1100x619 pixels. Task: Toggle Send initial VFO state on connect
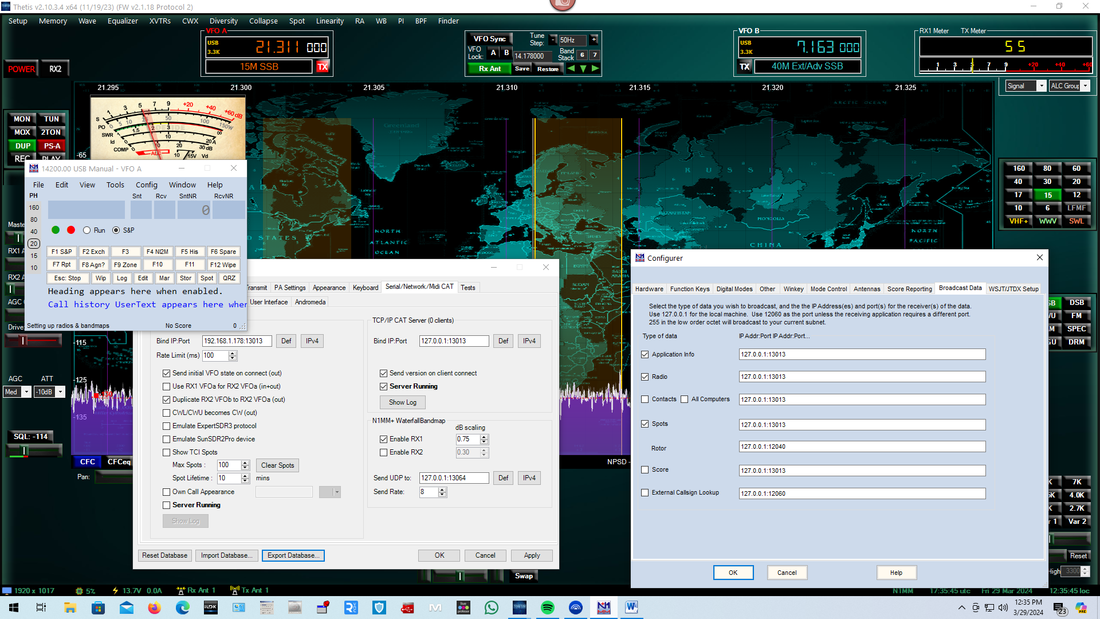[167, 373]
